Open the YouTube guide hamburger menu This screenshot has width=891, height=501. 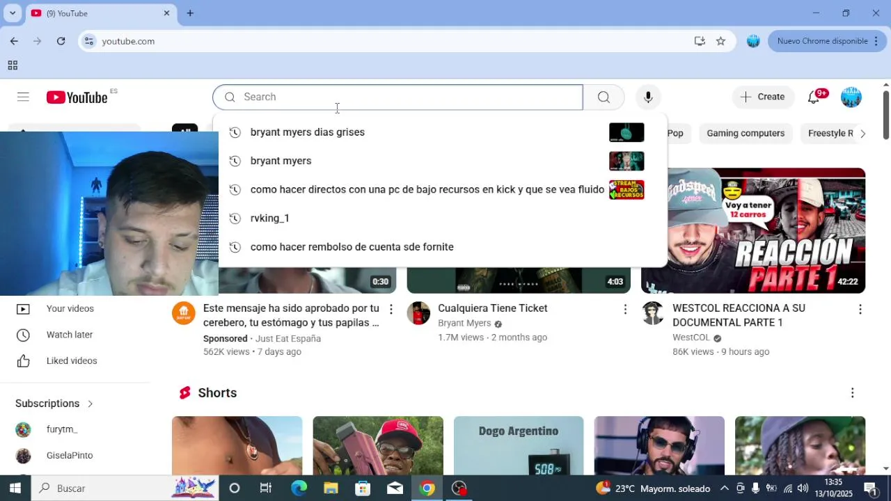[x=23, y=97]
